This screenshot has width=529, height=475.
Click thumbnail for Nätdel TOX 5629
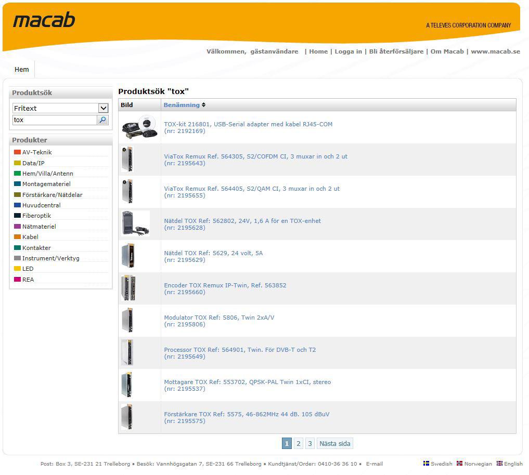coord(128,256)
